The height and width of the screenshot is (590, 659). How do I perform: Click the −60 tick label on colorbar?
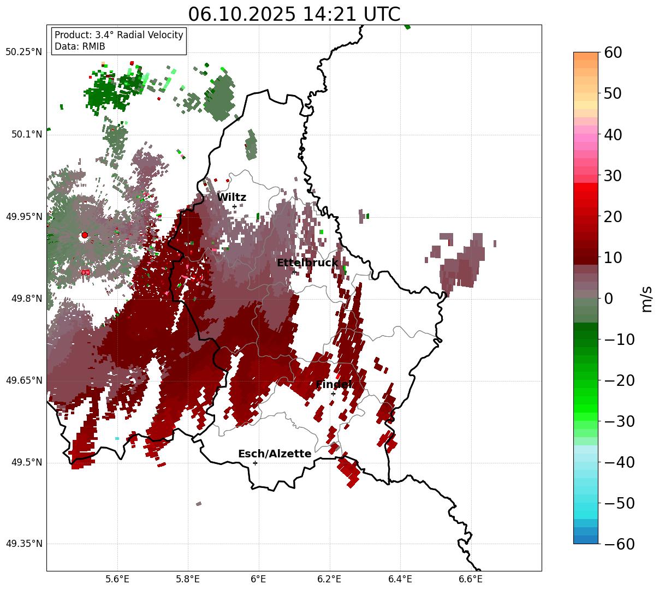click(619, 544)
